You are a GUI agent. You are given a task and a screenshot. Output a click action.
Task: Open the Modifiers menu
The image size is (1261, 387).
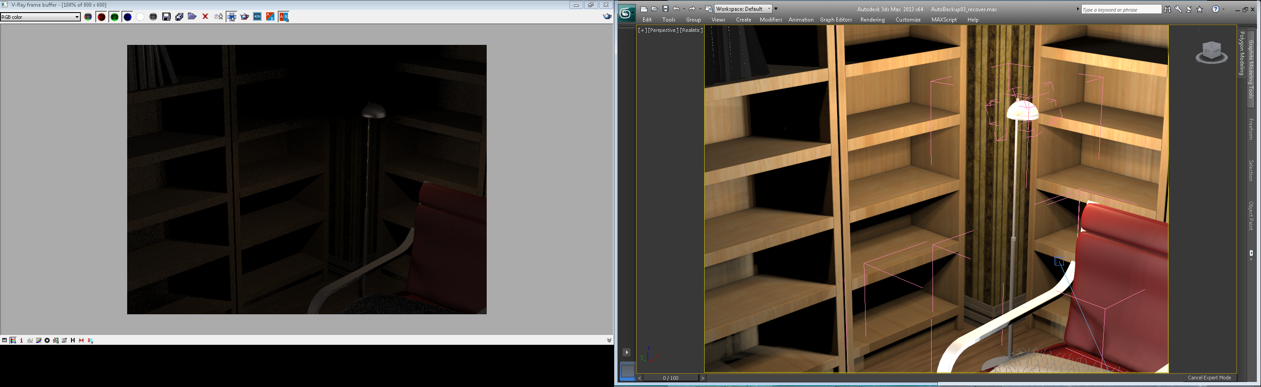pyautogui.click(x=771, y=20)
